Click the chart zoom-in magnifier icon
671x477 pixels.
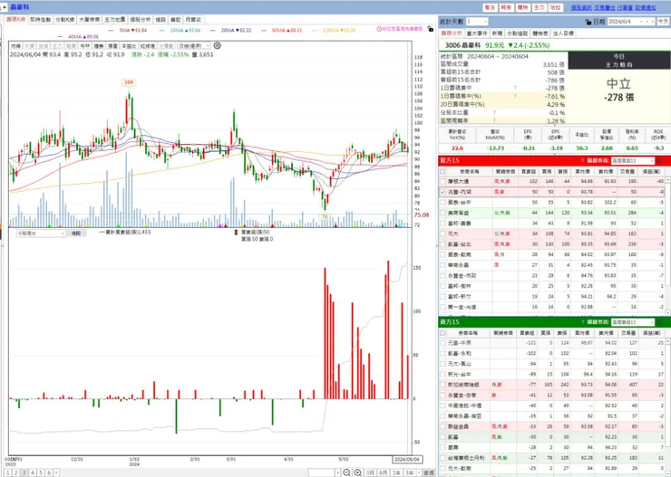click(358, 472)
